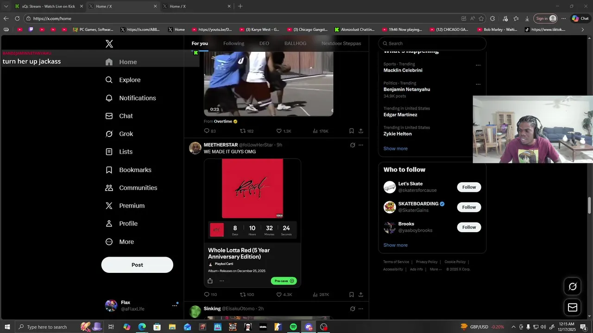
Task: Open the Terms of Service link
Action: (x=396, y=262)
